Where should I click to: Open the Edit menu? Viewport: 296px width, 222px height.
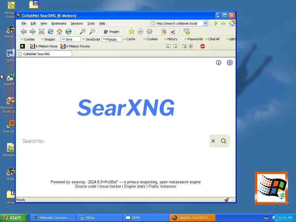(33, 23)
